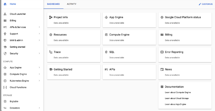Expand the Support submenu chevron
This screenshot has width=215, height=111.
[x=39, y=34]
